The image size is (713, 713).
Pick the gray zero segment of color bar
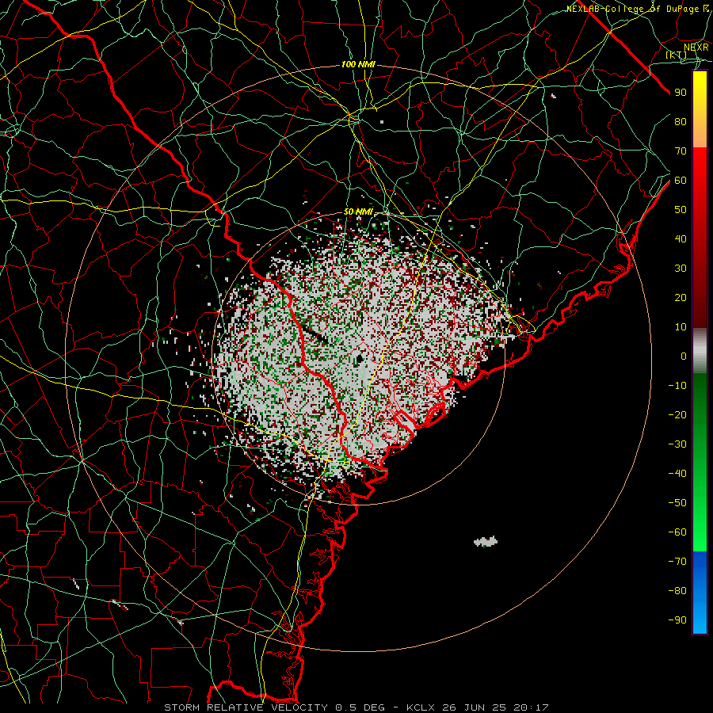700,353
